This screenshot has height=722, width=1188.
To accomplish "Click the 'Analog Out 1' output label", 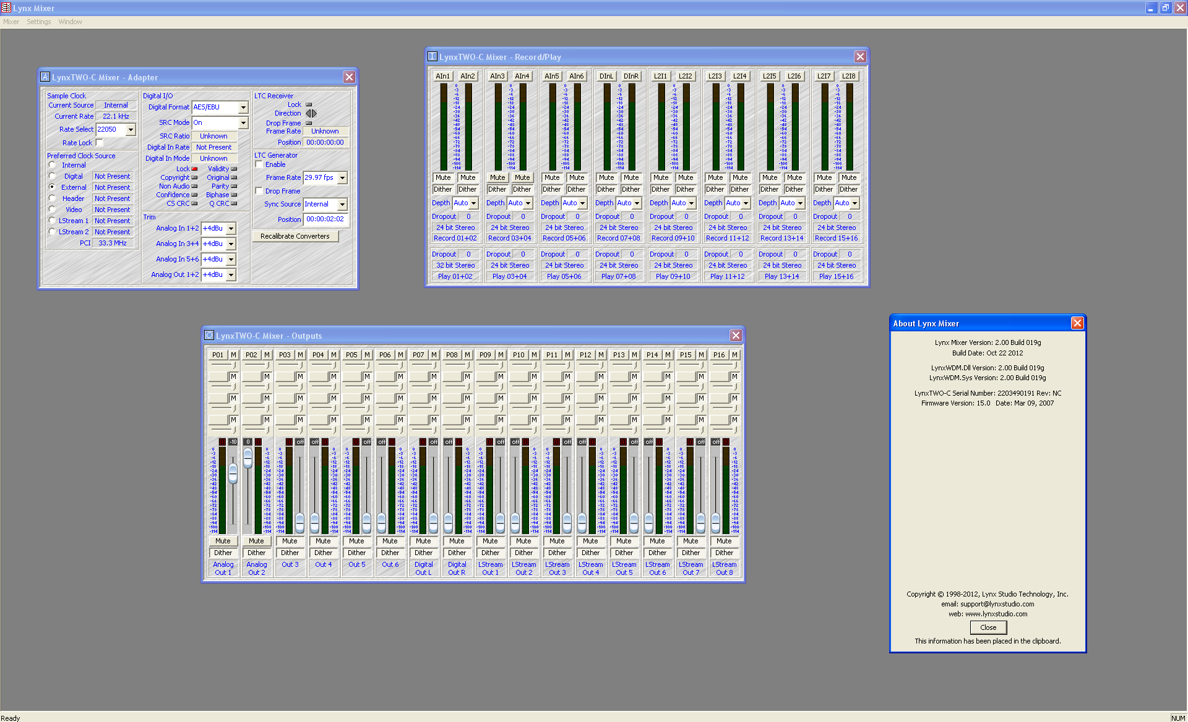I will click(223, 568).
